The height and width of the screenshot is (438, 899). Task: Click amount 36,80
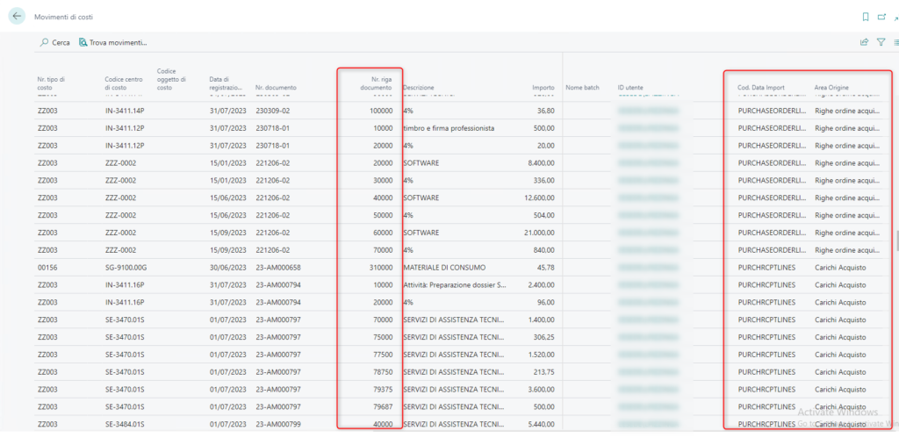pyautogui.click(x=546, y=111)
